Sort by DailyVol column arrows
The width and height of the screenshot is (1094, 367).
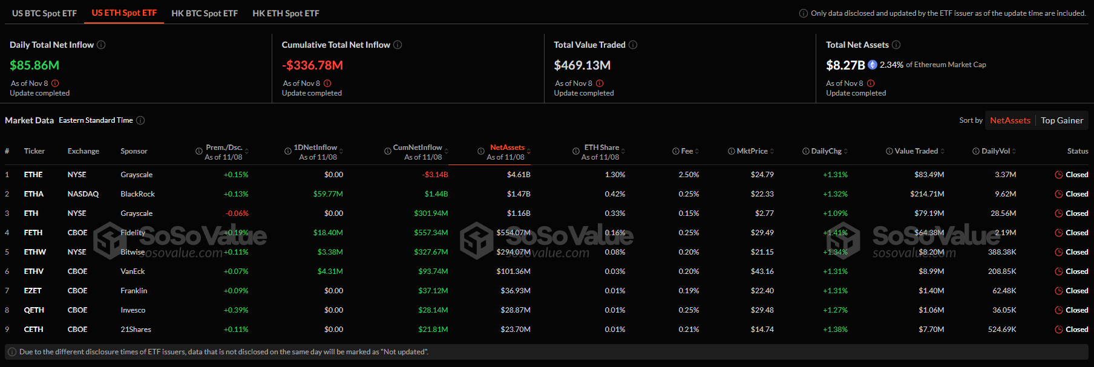(x=1014, y=151)
